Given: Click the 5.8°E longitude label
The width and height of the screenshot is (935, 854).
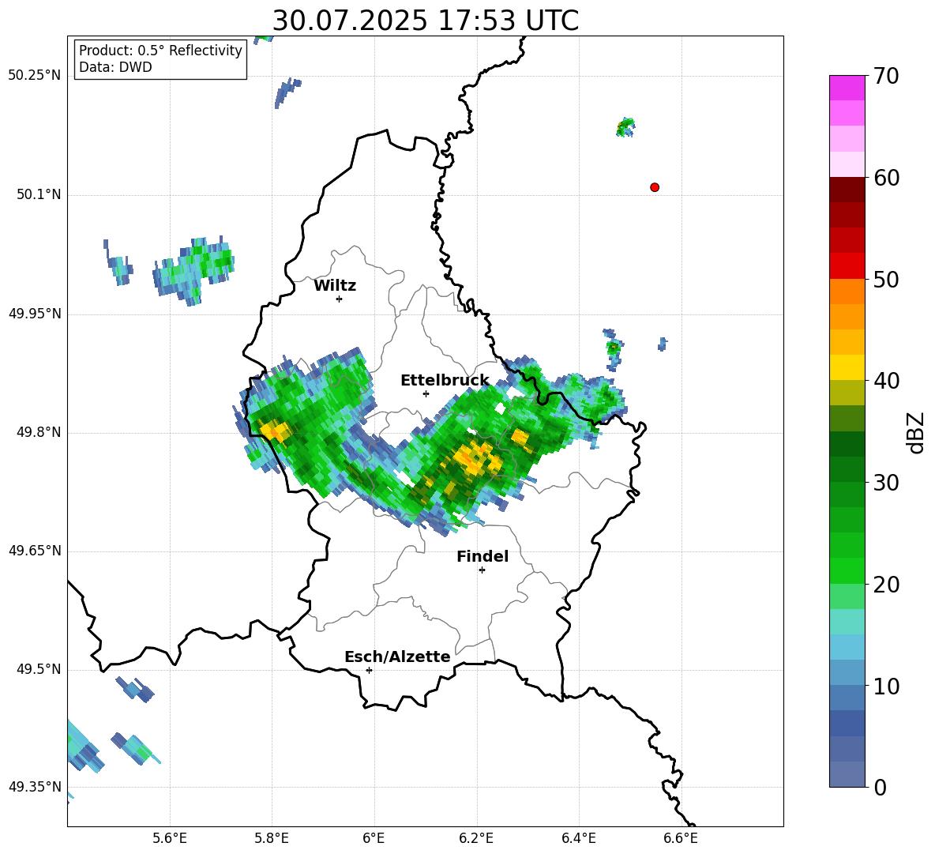Looking at the screenshot, I should tap(272, 838).
